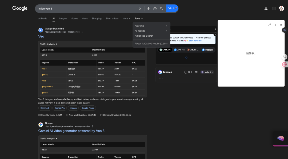Click the veo3 keyword link

click(44, 81)
